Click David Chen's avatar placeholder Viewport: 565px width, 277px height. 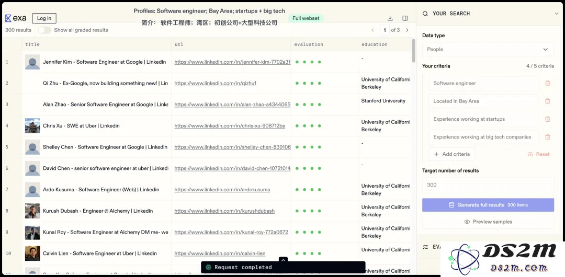32,168
